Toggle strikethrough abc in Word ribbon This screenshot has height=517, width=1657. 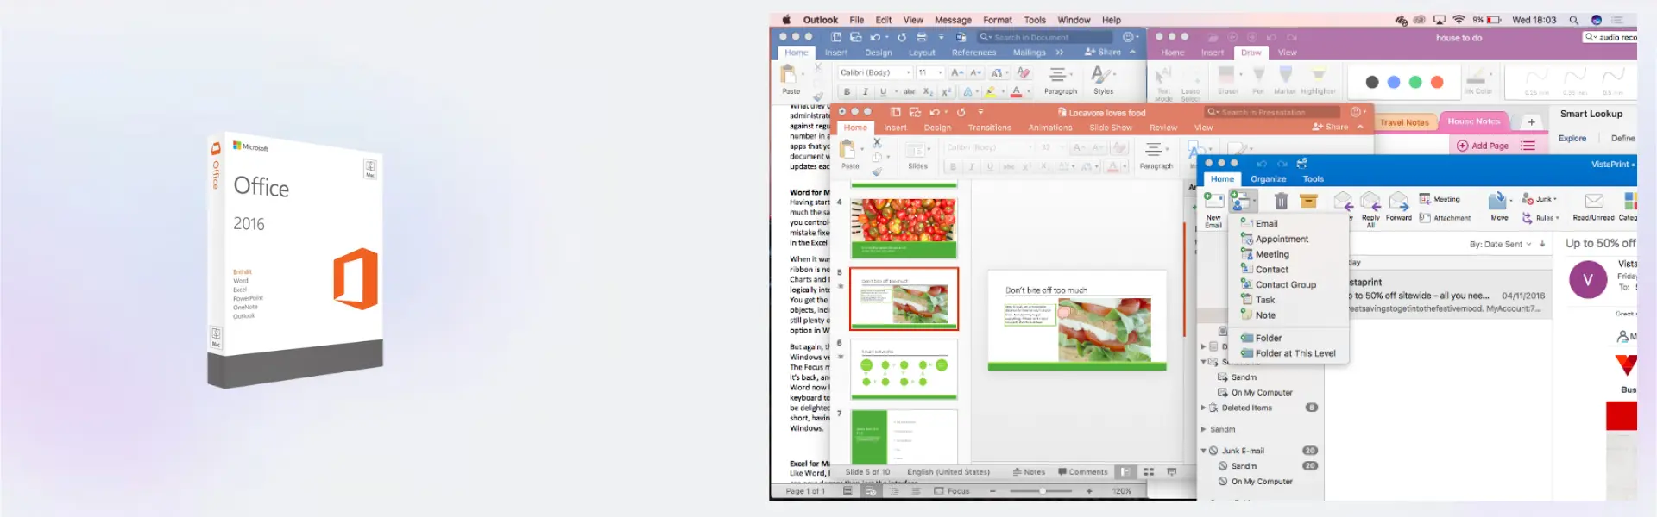coord(909,91)
